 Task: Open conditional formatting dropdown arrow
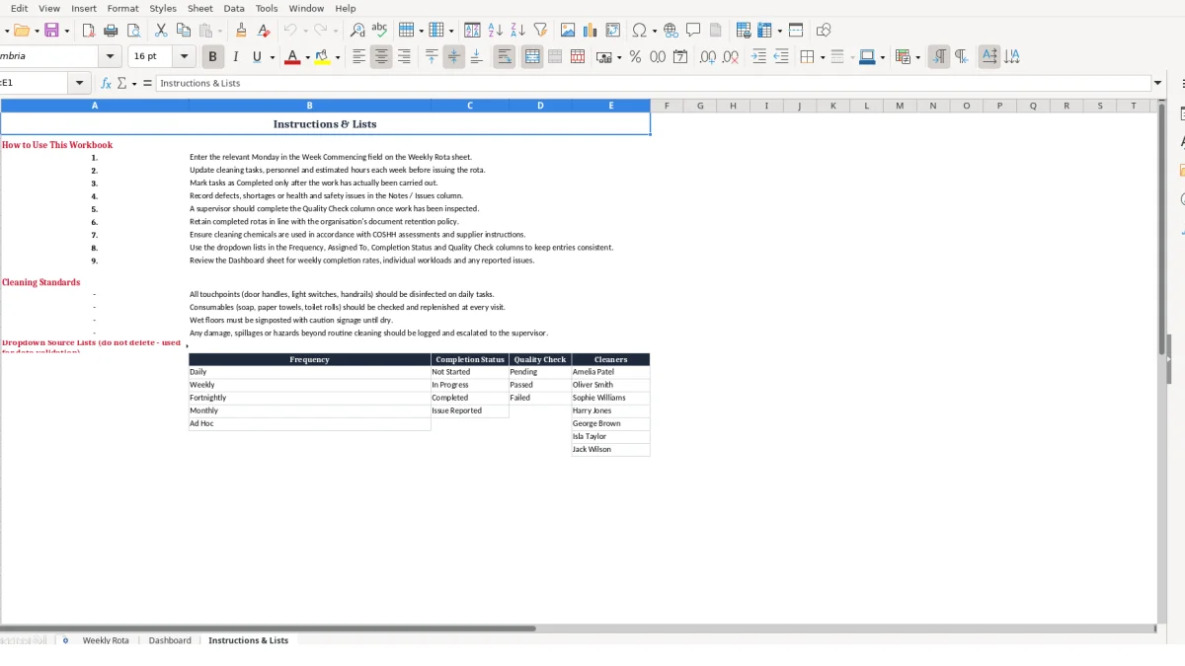[917, 57]
